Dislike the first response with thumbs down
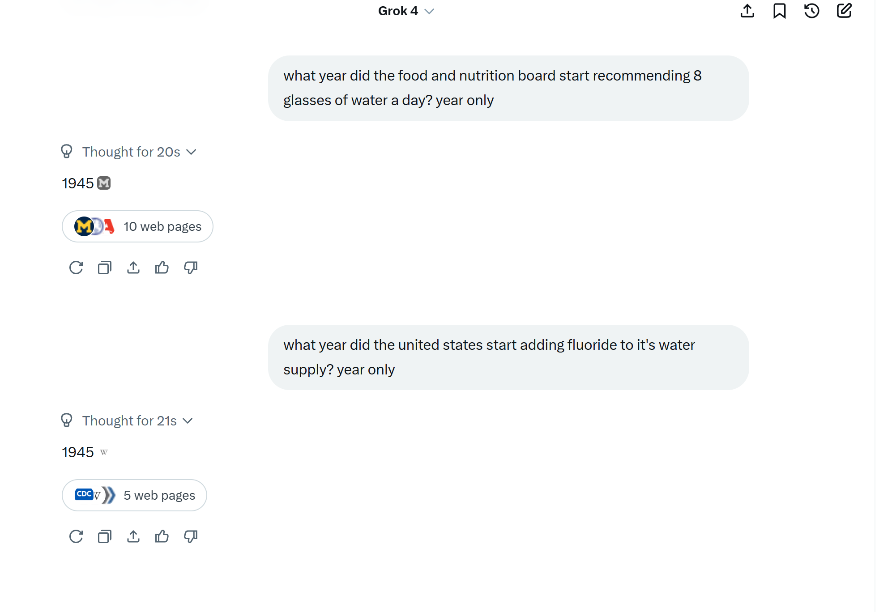This screenshot has height=612, width=879. 191,268
